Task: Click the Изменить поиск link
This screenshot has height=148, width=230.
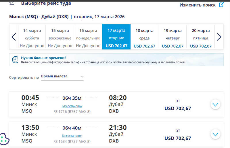Action: point(198,5)
